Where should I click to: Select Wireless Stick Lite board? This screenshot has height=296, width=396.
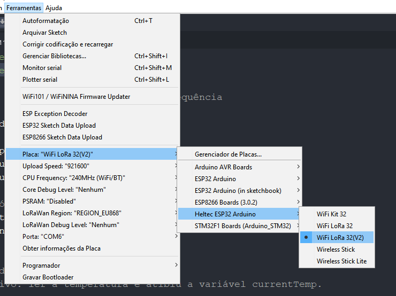tap(341, 261)
